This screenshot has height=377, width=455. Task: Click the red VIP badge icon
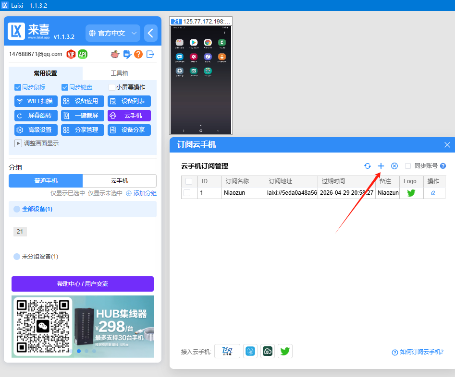click(71, 54)
